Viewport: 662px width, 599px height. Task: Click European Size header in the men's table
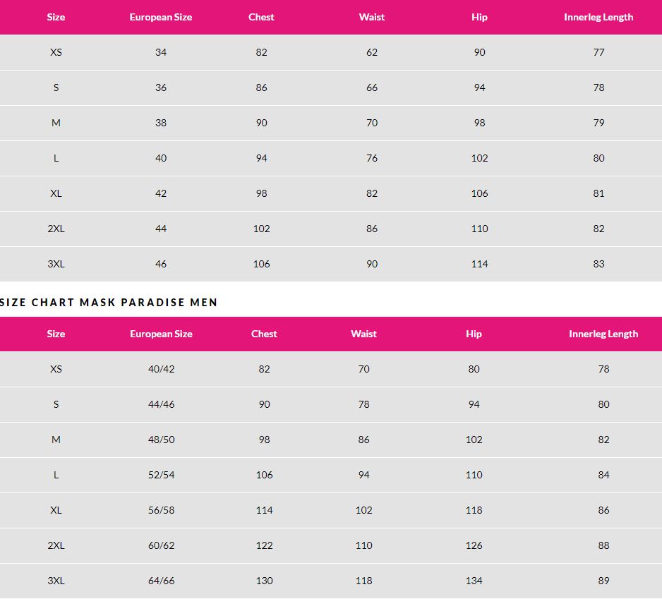(161, 334)
